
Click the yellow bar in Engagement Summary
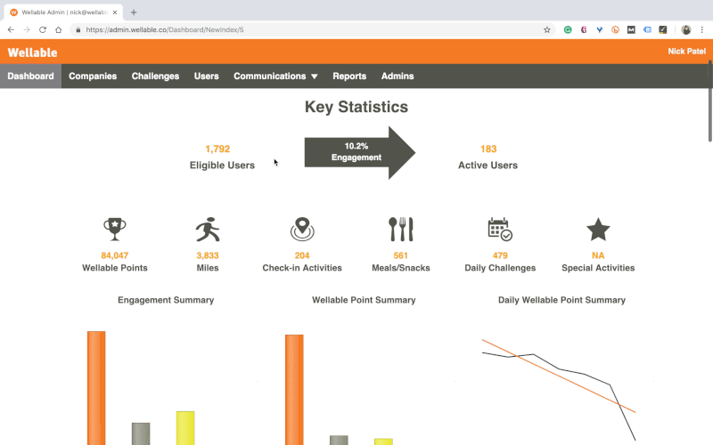click(185, 428)
